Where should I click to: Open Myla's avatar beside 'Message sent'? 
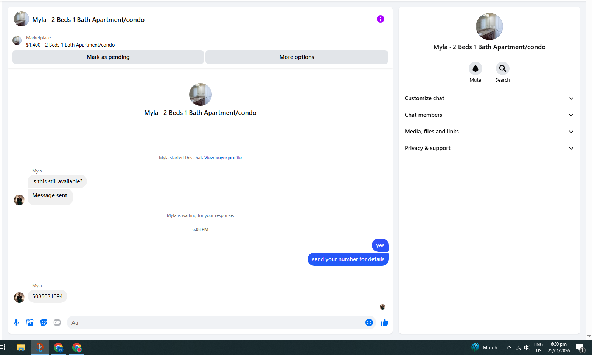19,200
